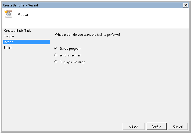Image resolution: width=191 pixels, height=133 pixels.
Task: Go to Create a Basic Task step
Action: (17, 31)
